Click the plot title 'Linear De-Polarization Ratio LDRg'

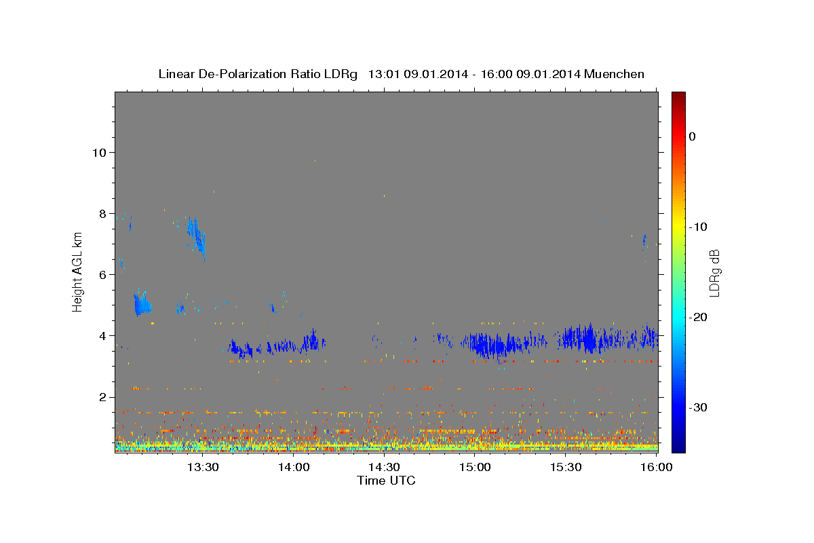coord(257,74)
